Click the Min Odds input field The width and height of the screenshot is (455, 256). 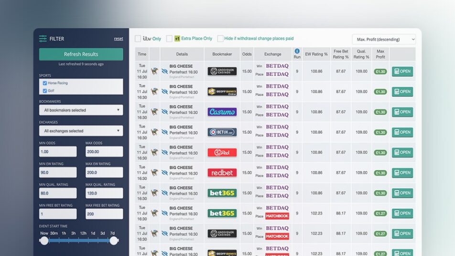click(x=58, y=151)
